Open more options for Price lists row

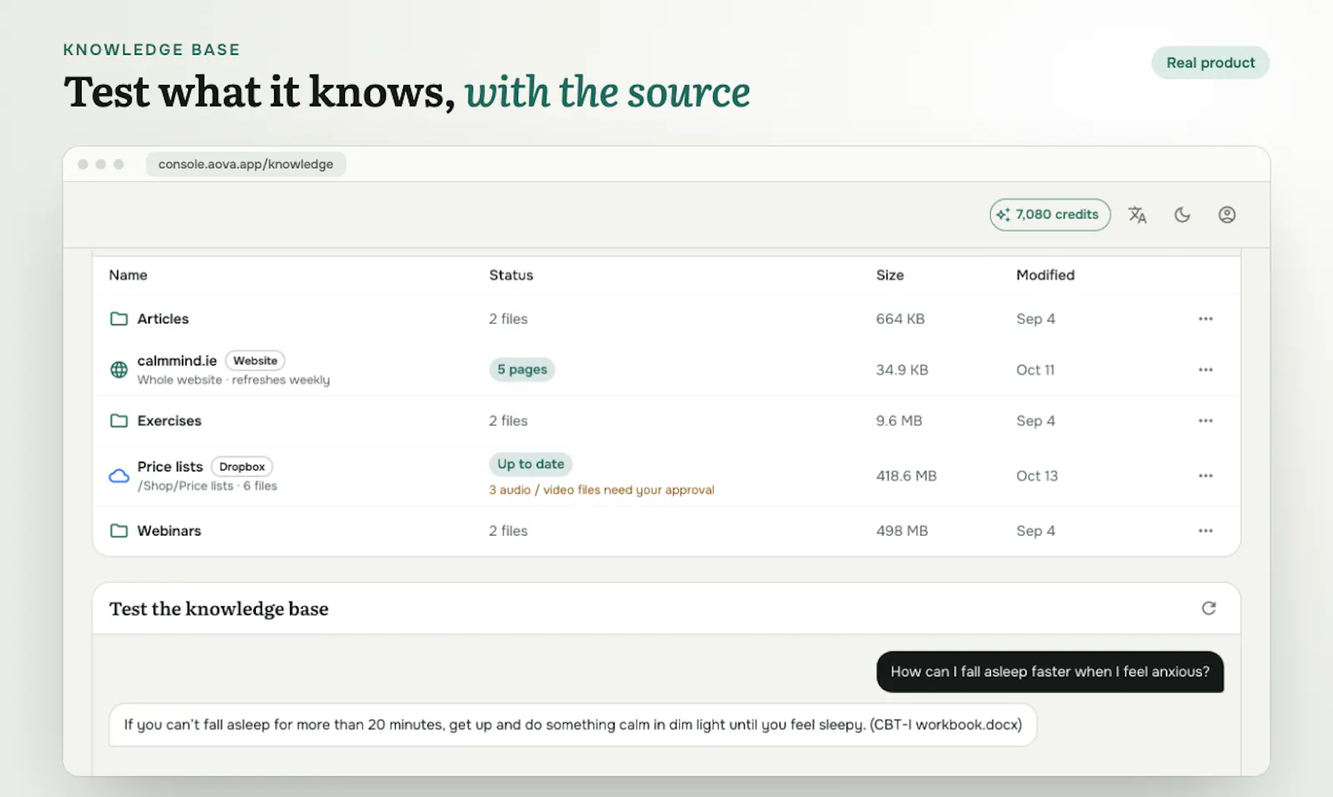[x=1206, y=476]
